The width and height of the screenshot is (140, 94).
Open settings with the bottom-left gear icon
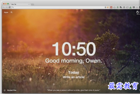pos(5,90)
